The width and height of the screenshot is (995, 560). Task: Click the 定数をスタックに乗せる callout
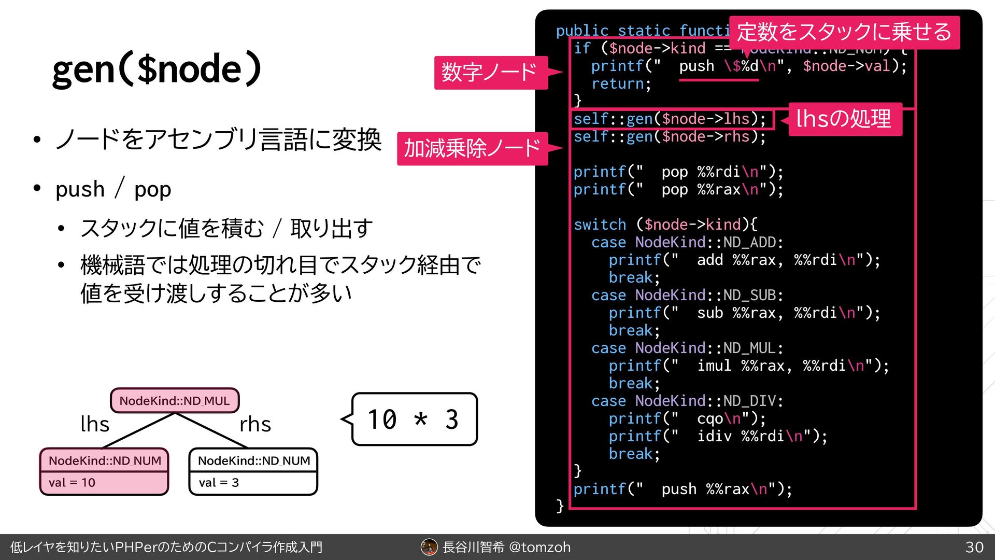click(844, 32)
